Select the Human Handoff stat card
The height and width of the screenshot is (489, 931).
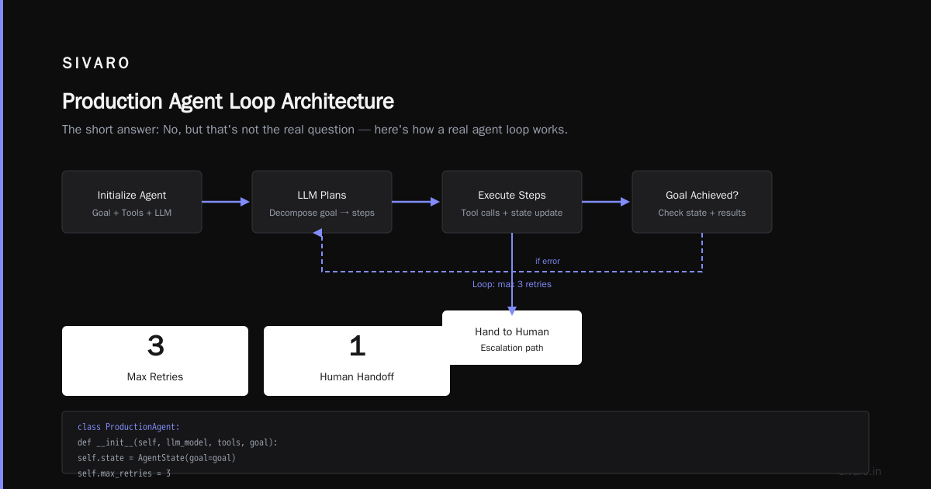click(357, 361)
